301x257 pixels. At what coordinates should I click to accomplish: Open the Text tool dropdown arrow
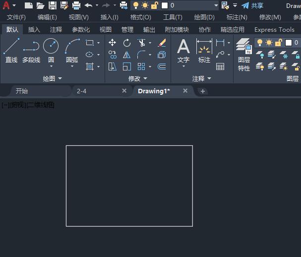coord(183,66)
